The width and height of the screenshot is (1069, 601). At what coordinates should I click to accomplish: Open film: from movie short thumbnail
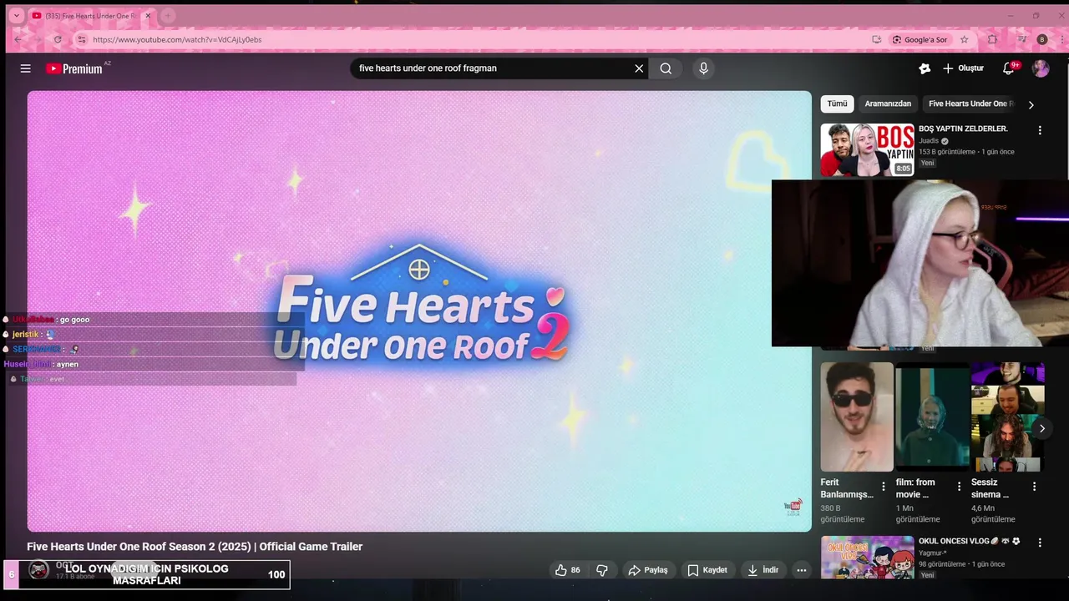point(932,417)
